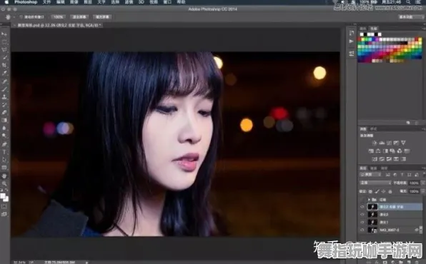Toggle filter for pixel layers
Image resolution: width=426 pixels, height=264 pixels.
tap(388, 175)
